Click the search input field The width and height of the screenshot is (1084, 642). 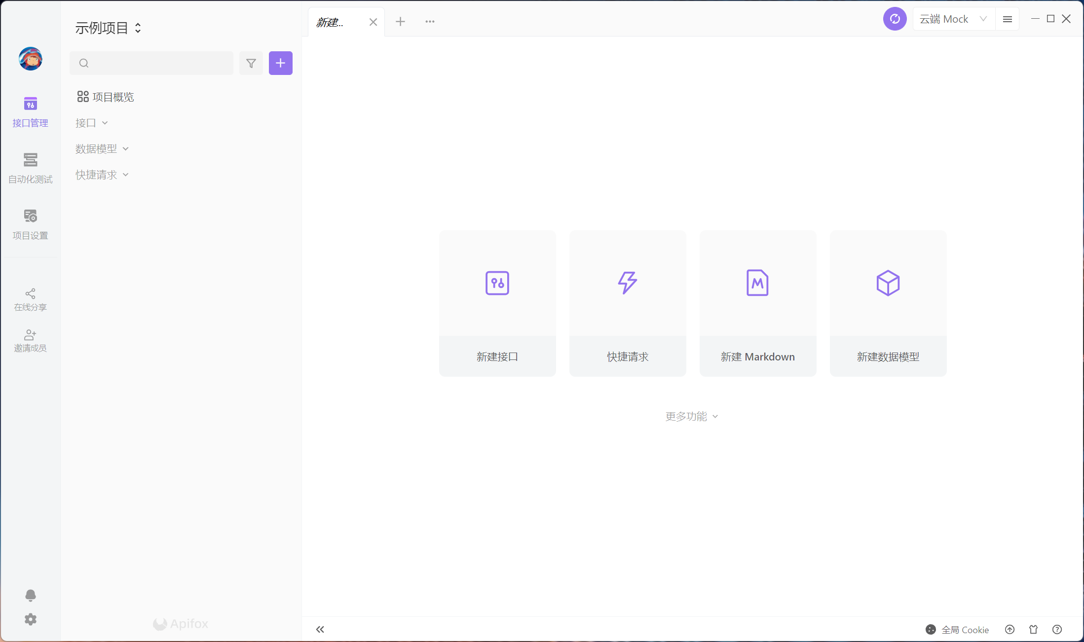[x=158, y=63]
